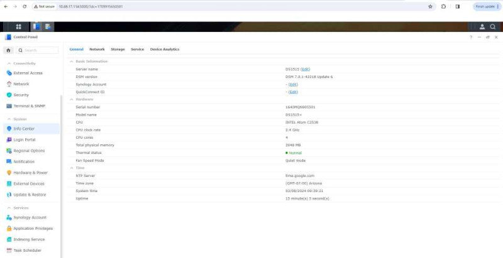Switch to the Device Analytics tab
Image resolution: width=503 pixels, height=258 pixels.
165,50
